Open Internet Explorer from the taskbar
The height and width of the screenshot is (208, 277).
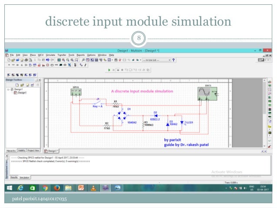coord(20,188)
